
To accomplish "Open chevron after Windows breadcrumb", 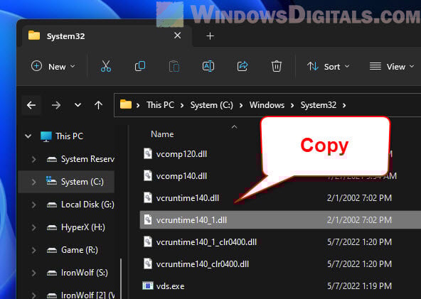I will [292, 105].
